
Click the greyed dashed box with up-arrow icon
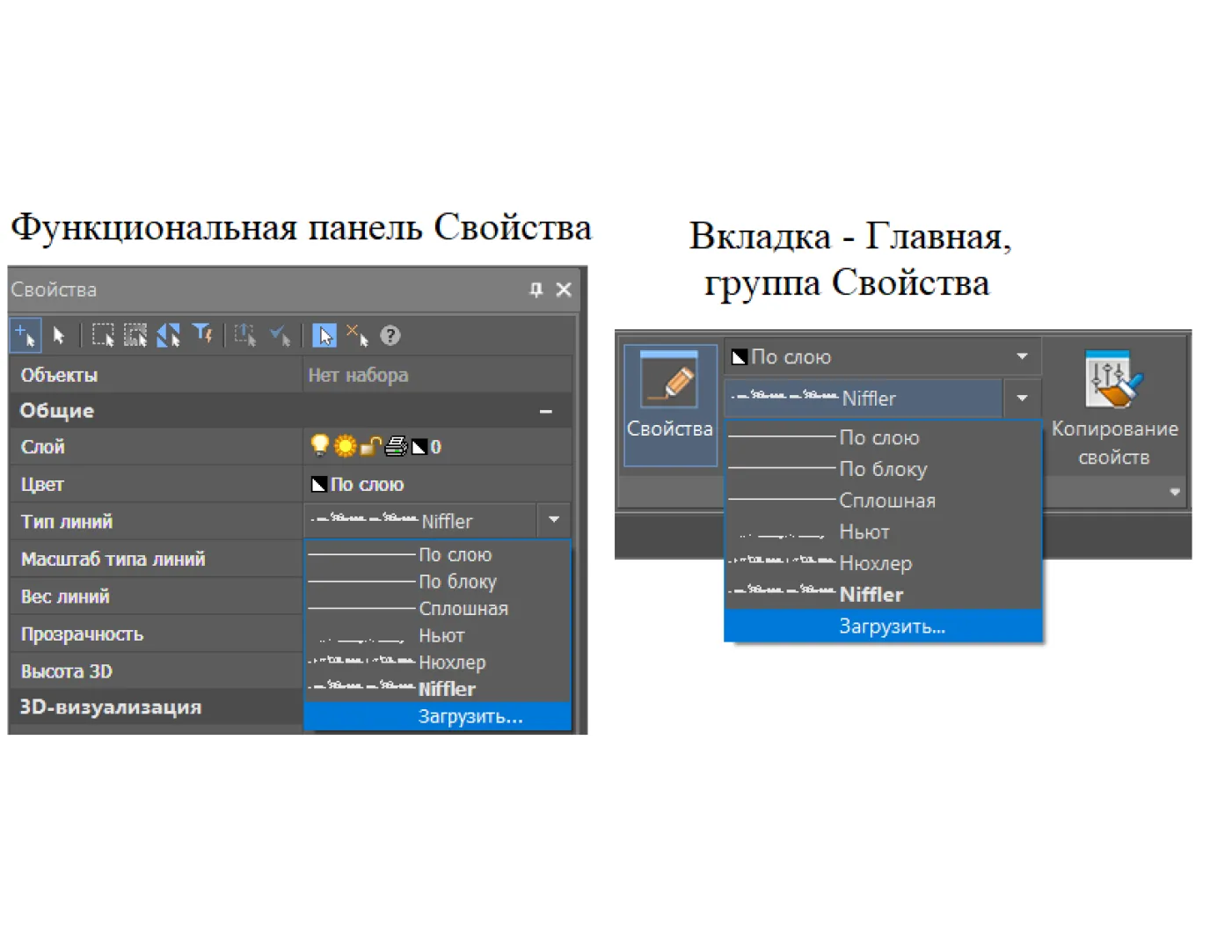[245, 335]
